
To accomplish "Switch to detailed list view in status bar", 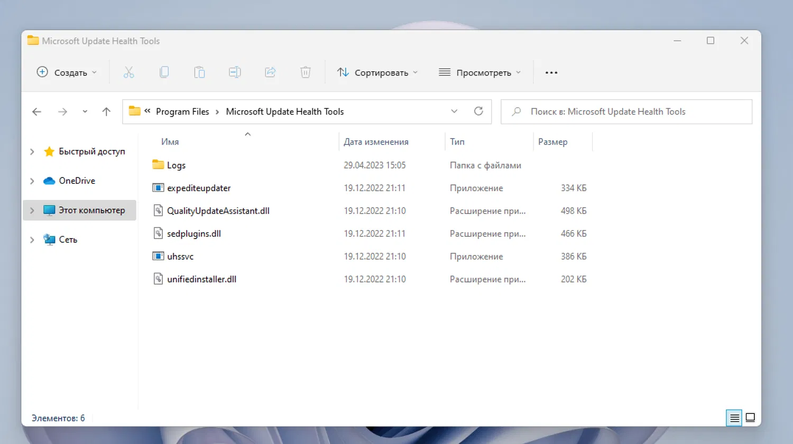I will click(x=734, y=418).
